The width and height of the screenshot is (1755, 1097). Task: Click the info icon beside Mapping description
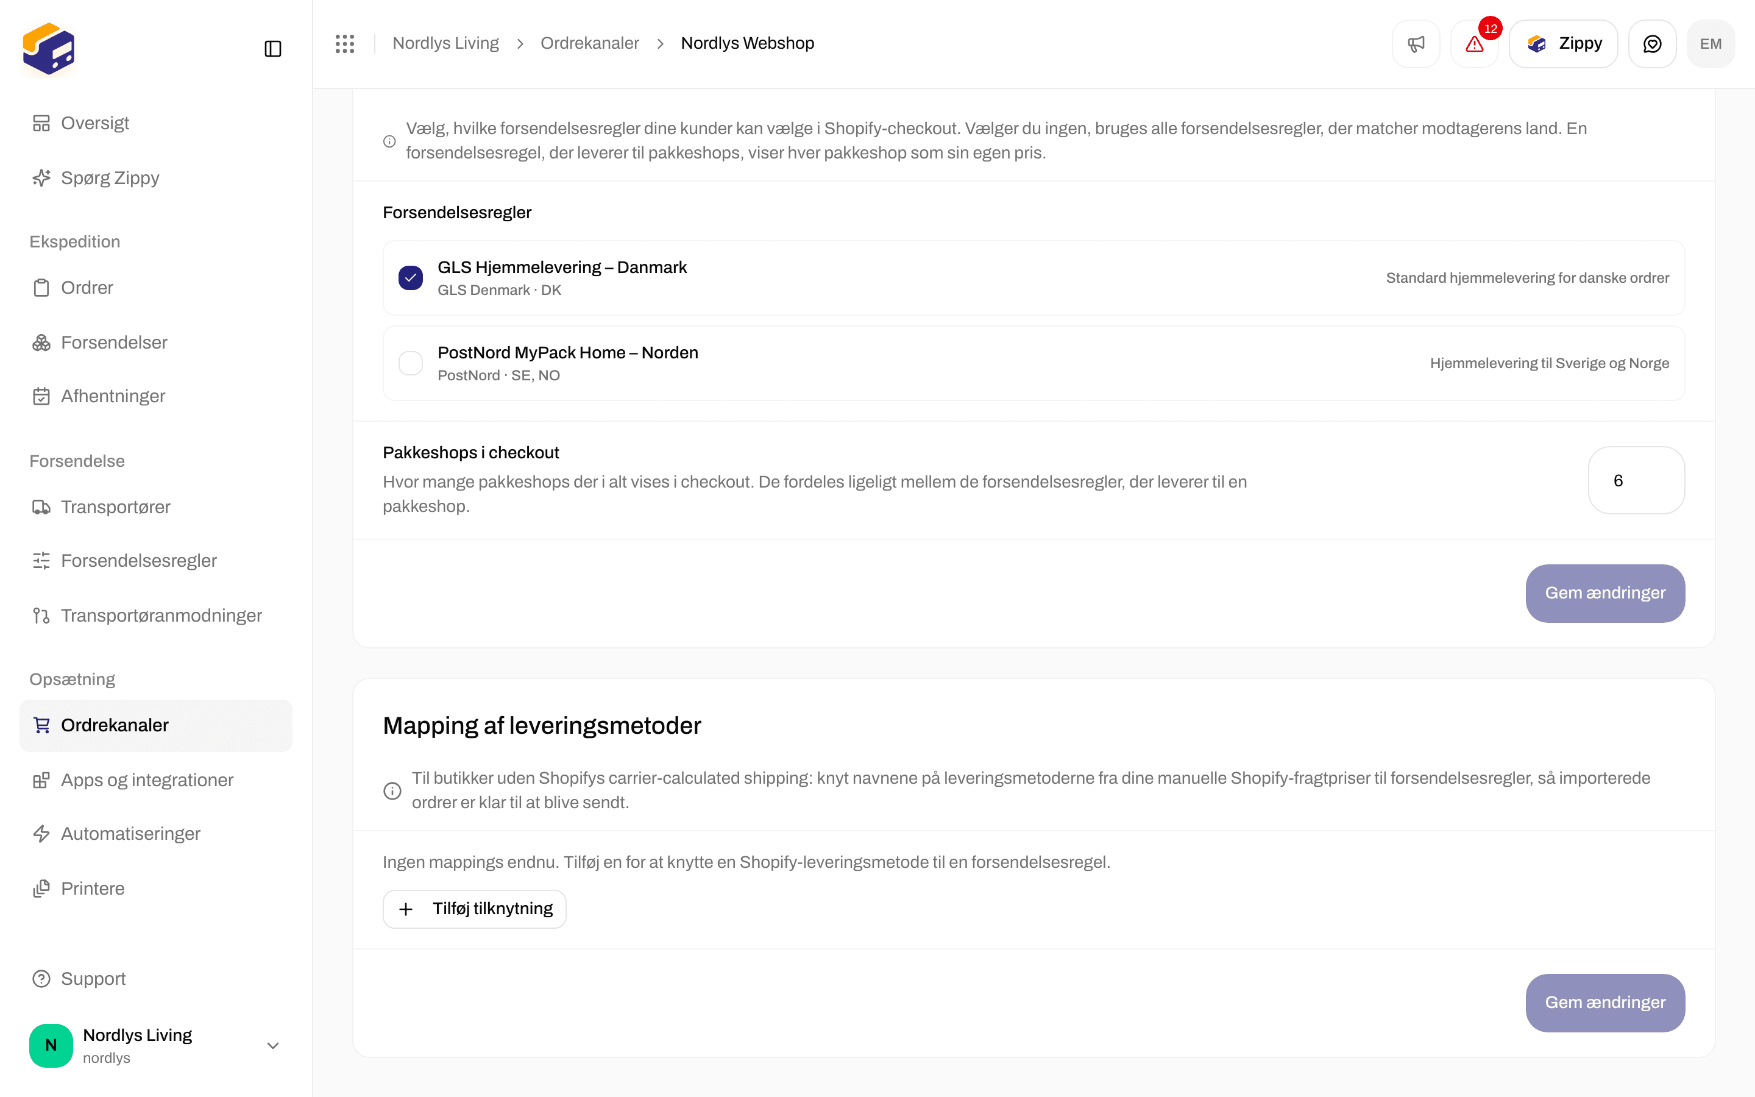pyautogui.click(x=392, y=791)
